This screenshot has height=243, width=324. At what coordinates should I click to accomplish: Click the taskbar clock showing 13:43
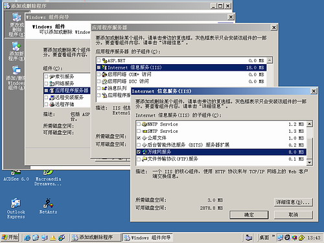[314, 238]
